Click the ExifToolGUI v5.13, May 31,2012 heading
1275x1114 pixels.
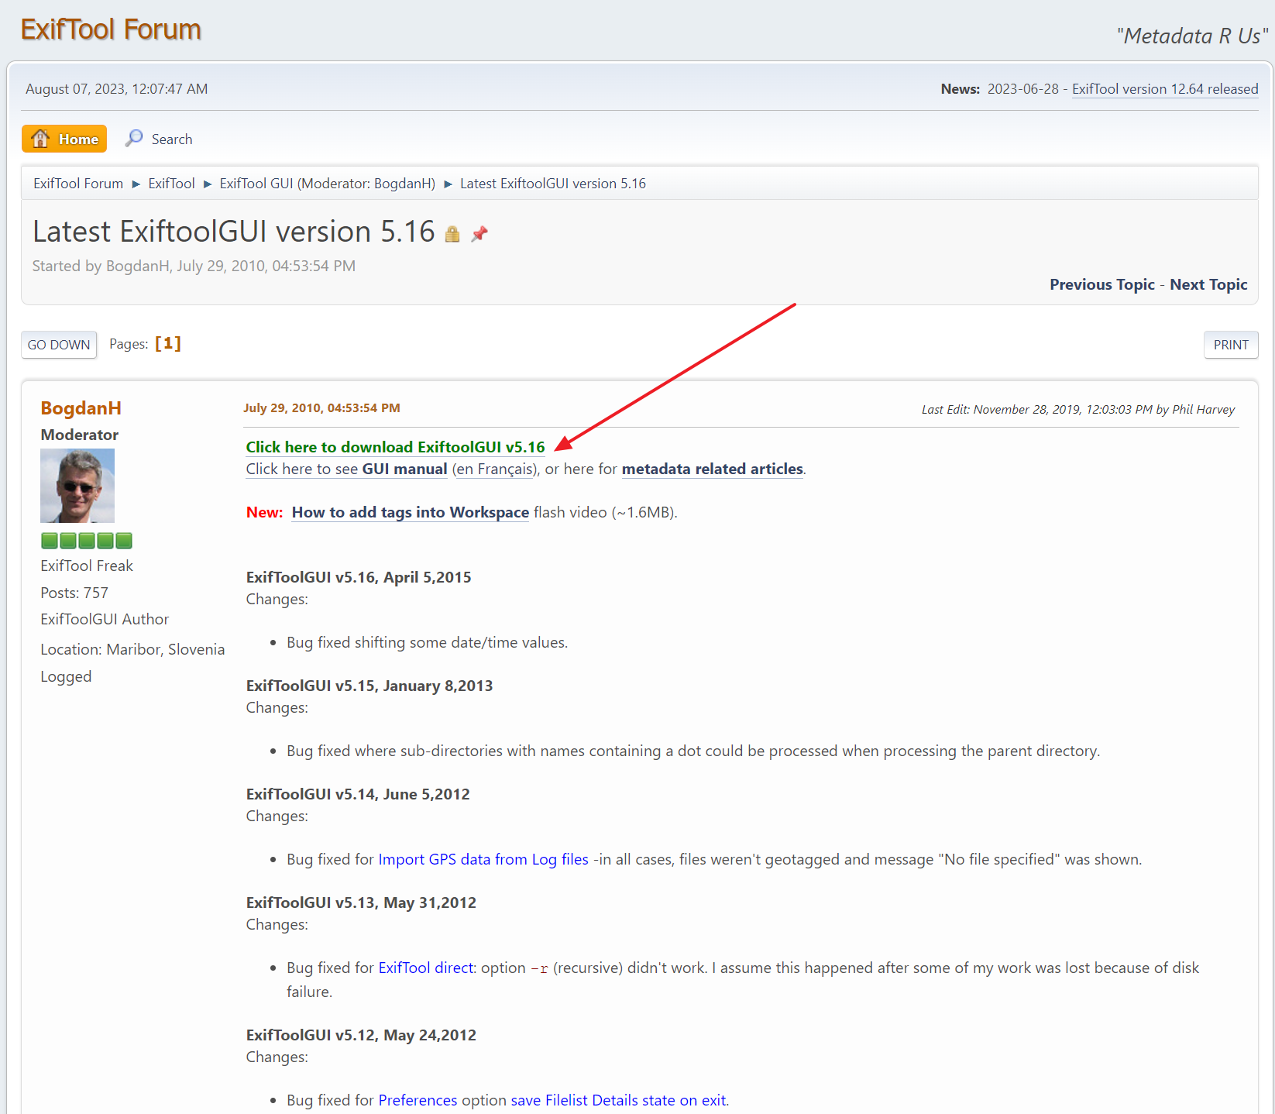click(x=361, y=903)
